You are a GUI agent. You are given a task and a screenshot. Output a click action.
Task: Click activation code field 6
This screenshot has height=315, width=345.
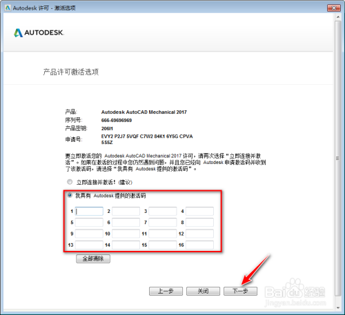click(x=126, y=223)
